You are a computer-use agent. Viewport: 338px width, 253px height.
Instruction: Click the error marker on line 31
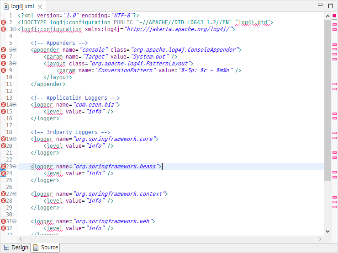coord(4,221)
